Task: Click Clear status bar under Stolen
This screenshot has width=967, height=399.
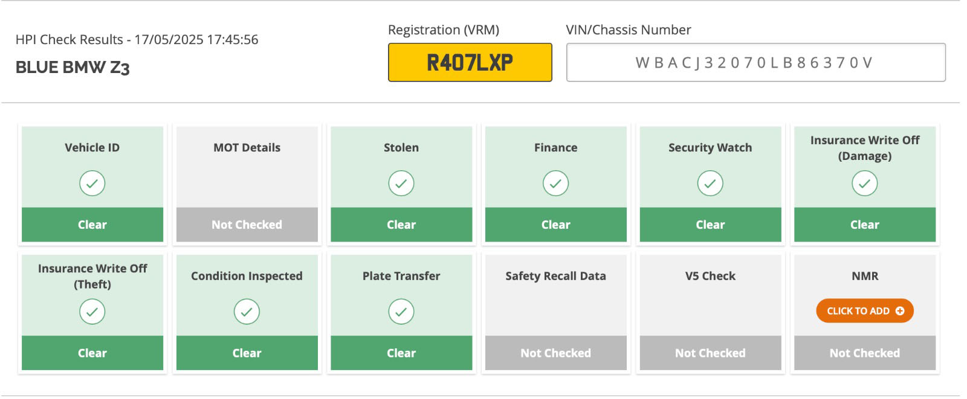Action: pyautogui.click(x=401, y=225)
